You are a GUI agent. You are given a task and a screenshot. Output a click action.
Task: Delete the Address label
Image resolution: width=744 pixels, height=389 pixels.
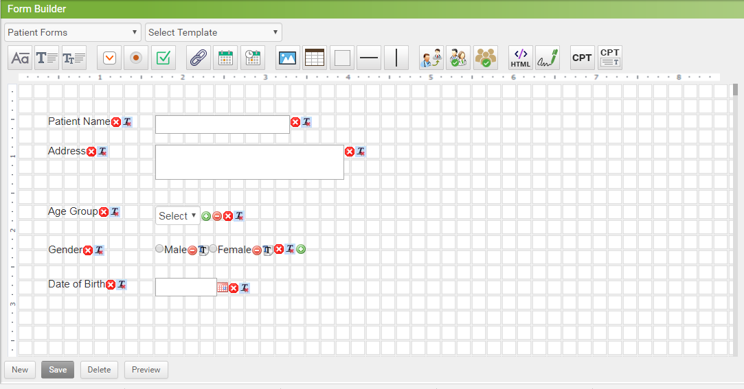point(91,152)
